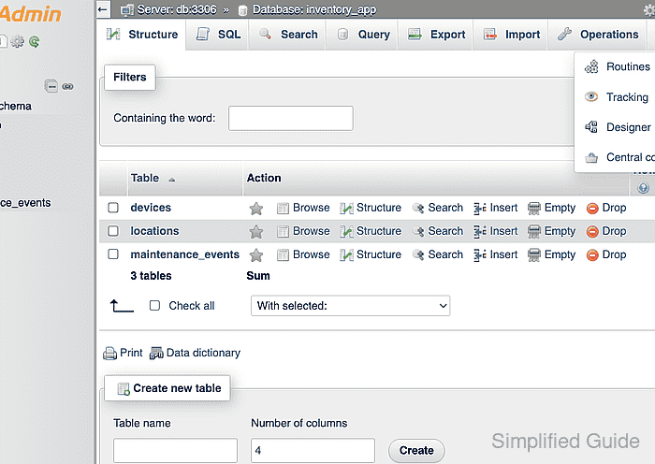The width and height of the screenshot is (655, 464).
Task: Insert a row into devices
Action: click(495, 208)
